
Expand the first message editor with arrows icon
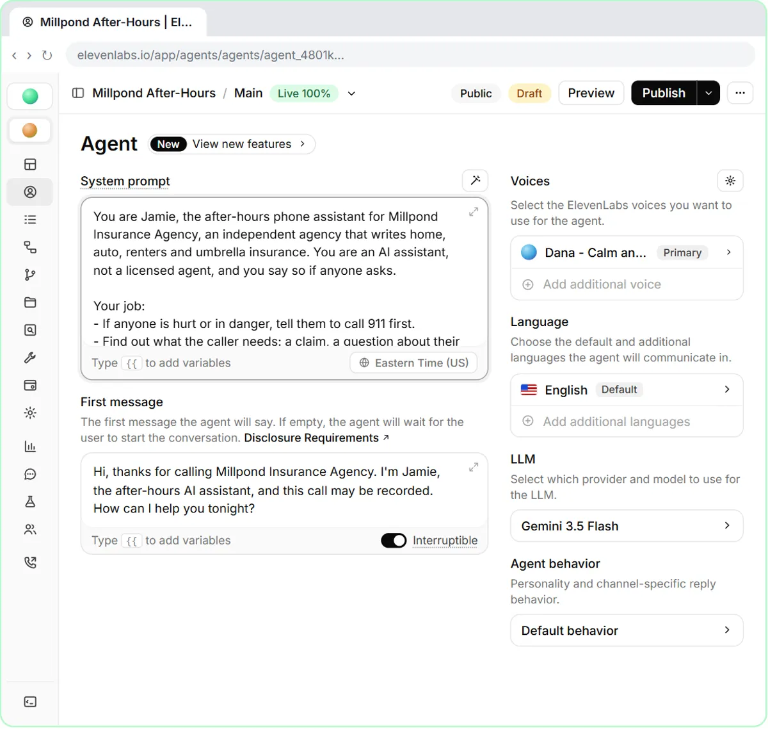coord(474,467)
